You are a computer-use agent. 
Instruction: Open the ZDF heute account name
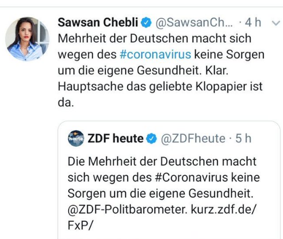116,138
